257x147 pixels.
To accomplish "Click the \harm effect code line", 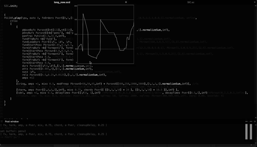I will pyautogui.click(x=75, y=90).
